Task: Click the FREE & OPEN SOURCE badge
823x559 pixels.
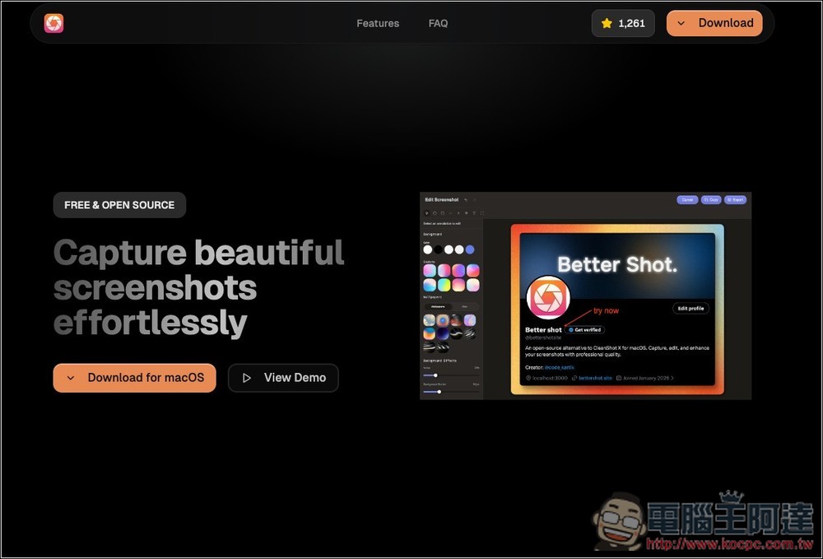Action: [x=119, y=205]
